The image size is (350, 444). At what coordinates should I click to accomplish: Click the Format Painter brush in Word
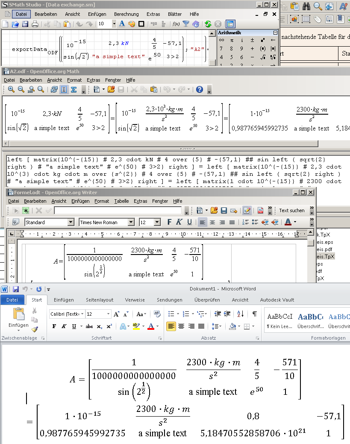[35, 329]
